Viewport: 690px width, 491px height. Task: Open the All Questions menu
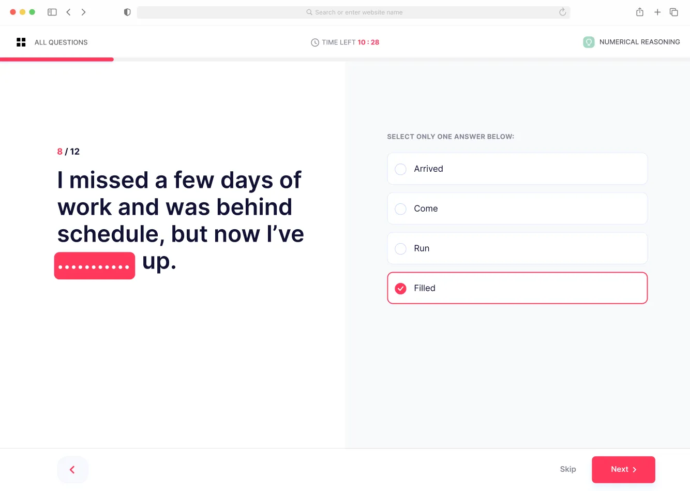point(61,42)
